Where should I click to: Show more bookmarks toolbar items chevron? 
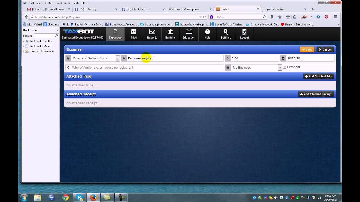click(339, 24)
